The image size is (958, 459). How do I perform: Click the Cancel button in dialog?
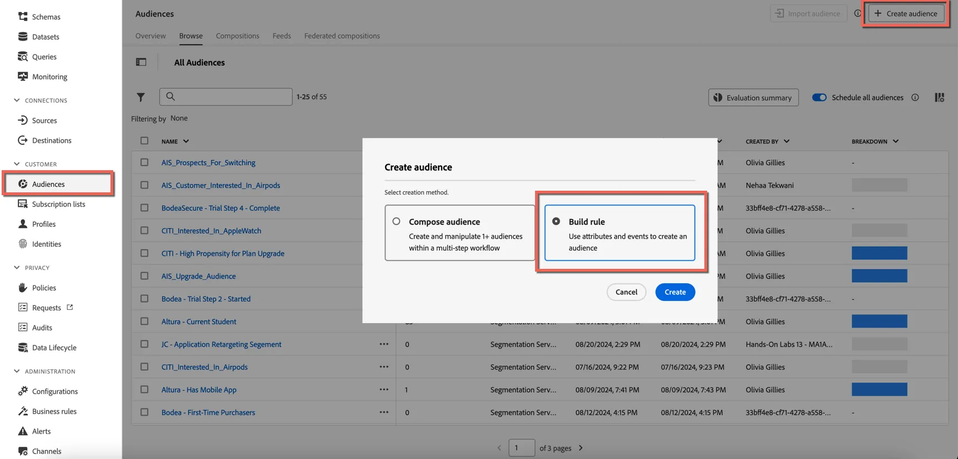[626, 292]
